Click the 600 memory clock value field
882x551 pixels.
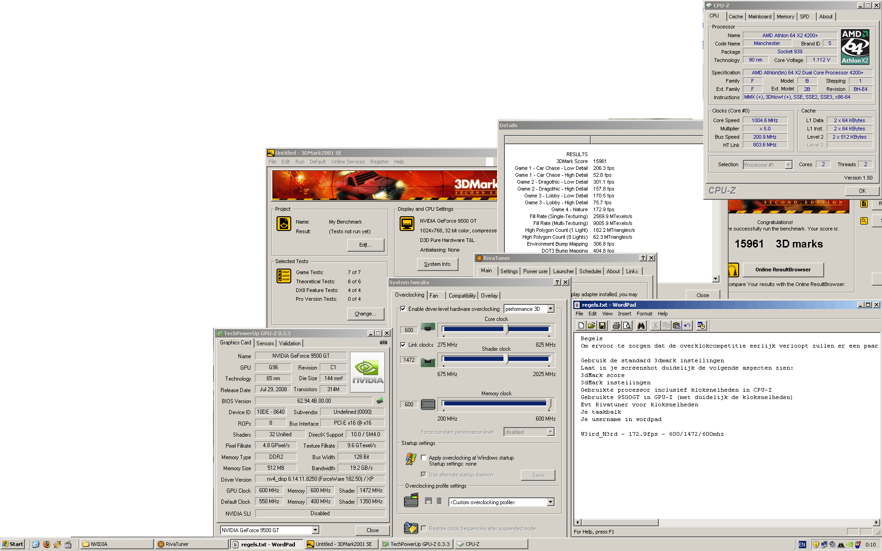coord(409,405)
